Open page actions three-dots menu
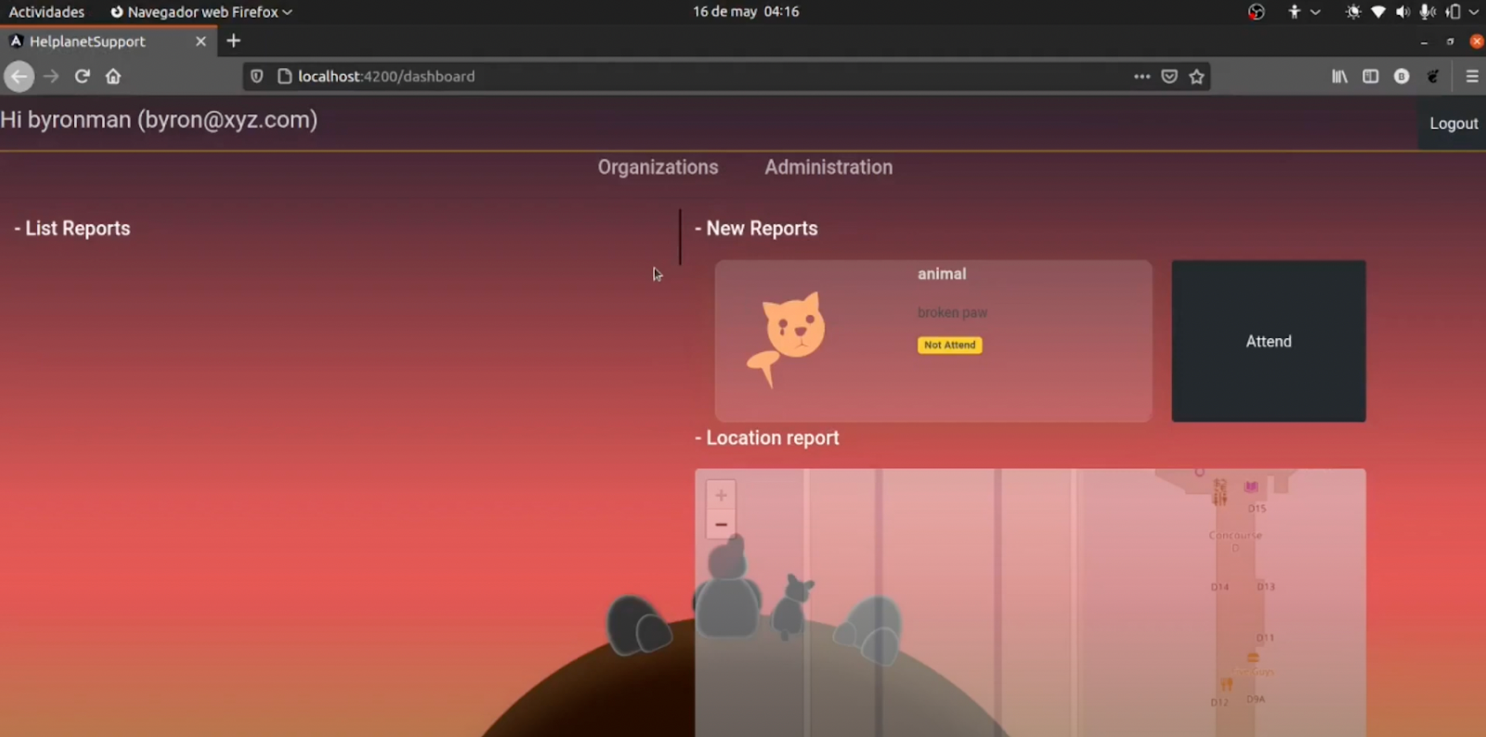This screenshot has width=1486, height=737. (1142, 77)
